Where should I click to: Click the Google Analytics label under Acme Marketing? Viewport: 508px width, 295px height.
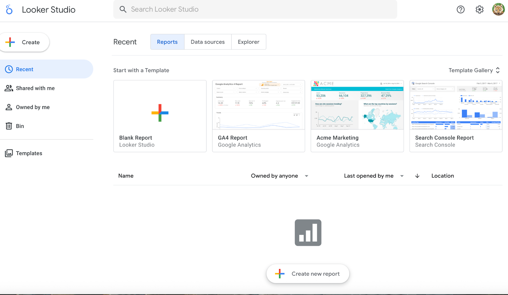tap(338, 145)
